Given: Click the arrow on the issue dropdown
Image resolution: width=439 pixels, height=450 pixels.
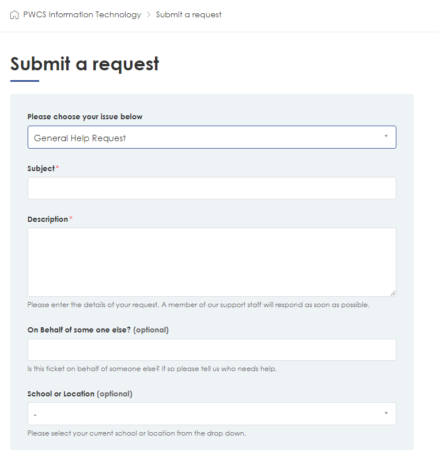Looking at the screenshot, I should point(386,136).
